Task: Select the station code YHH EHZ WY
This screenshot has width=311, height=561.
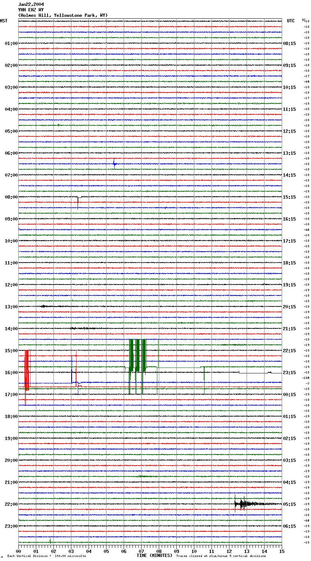Action: point(31,10)
